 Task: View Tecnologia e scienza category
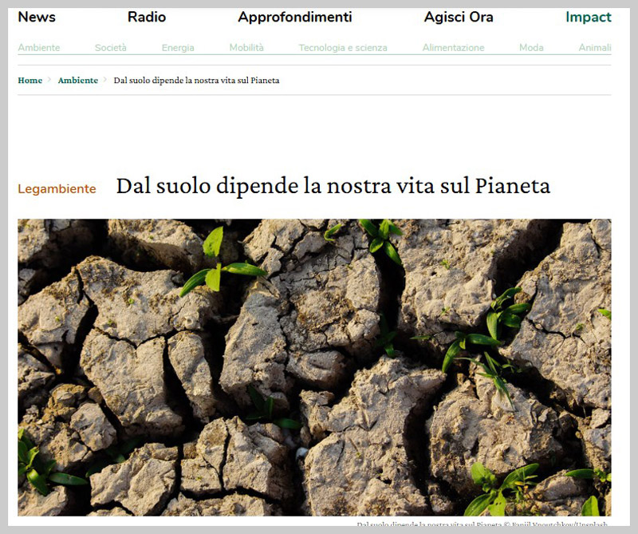point(343,48)
